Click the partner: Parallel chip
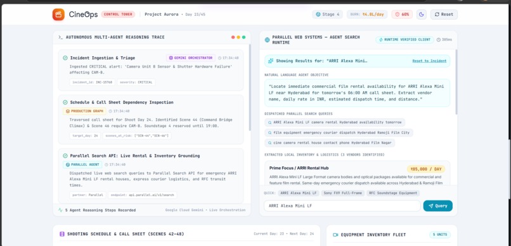Screen dimensions: 511x246 [87, 195]
